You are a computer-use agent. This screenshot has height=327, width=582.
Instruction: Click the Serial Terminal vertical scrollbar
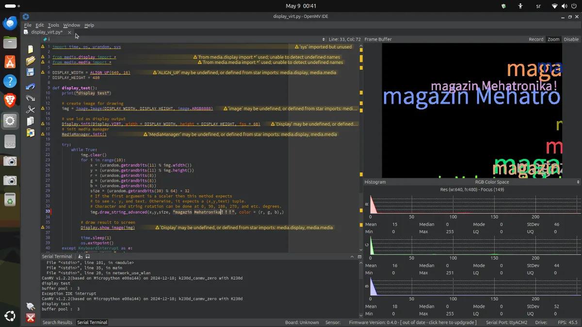click(360, 289)
